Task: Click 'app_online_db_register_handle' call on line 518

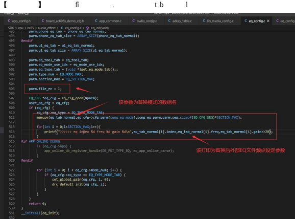Action: coord(72,151)
